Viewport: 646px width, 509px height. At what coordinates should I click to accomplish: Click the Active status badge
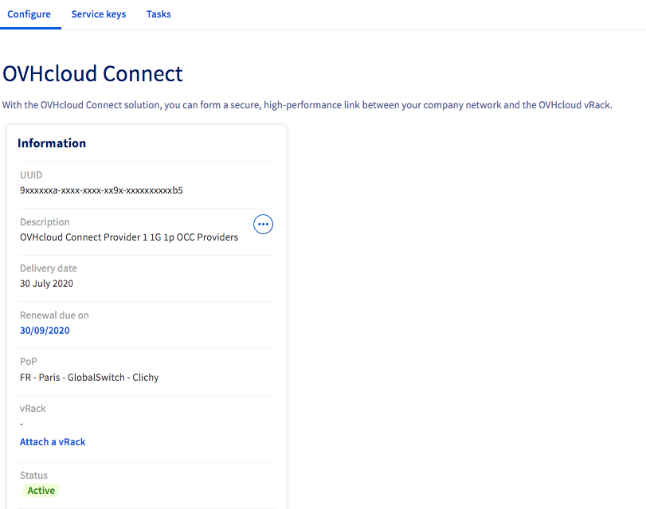41,491
